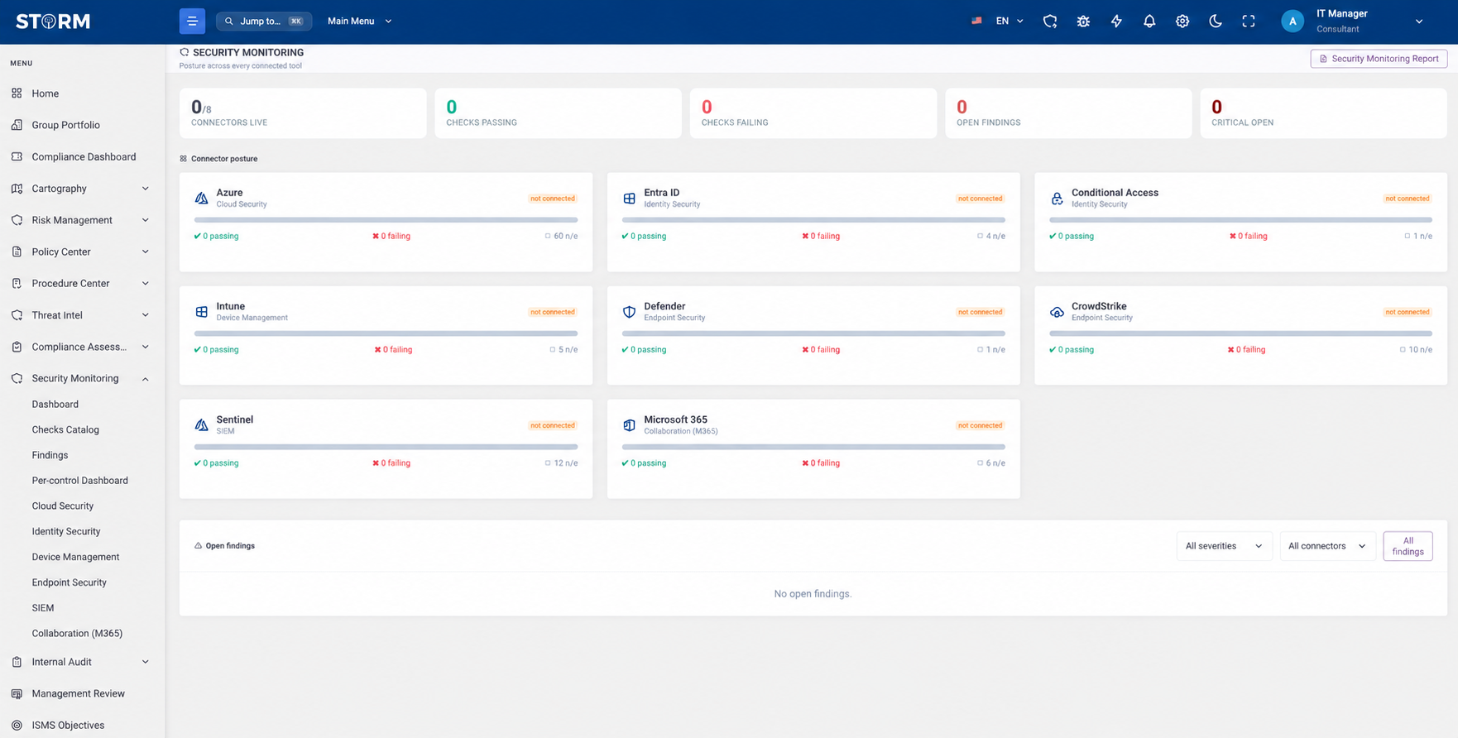Expand the Internal Audit chevron
The width and height of the screenshot is (1458, 738).
[x=146, y=662]
